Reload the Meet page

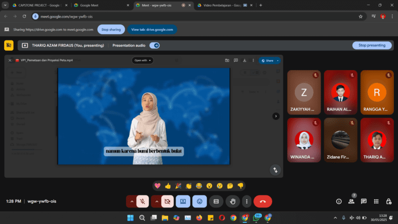pyautogui.click(x=24, y=17)
